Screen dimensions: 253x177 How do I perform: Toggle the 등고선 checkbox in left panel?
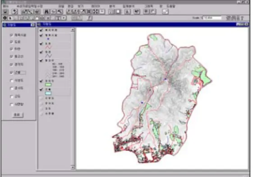click(x=11, y=56)
